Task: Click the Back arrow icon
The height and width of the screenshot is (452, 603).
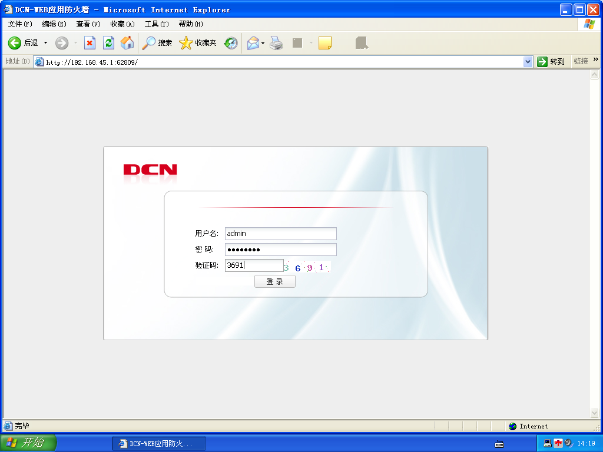Action: 15,42
